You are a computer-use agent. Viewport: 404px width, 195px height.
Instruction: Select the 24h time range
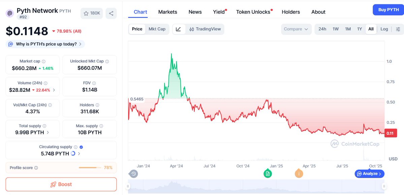(322, 29)
